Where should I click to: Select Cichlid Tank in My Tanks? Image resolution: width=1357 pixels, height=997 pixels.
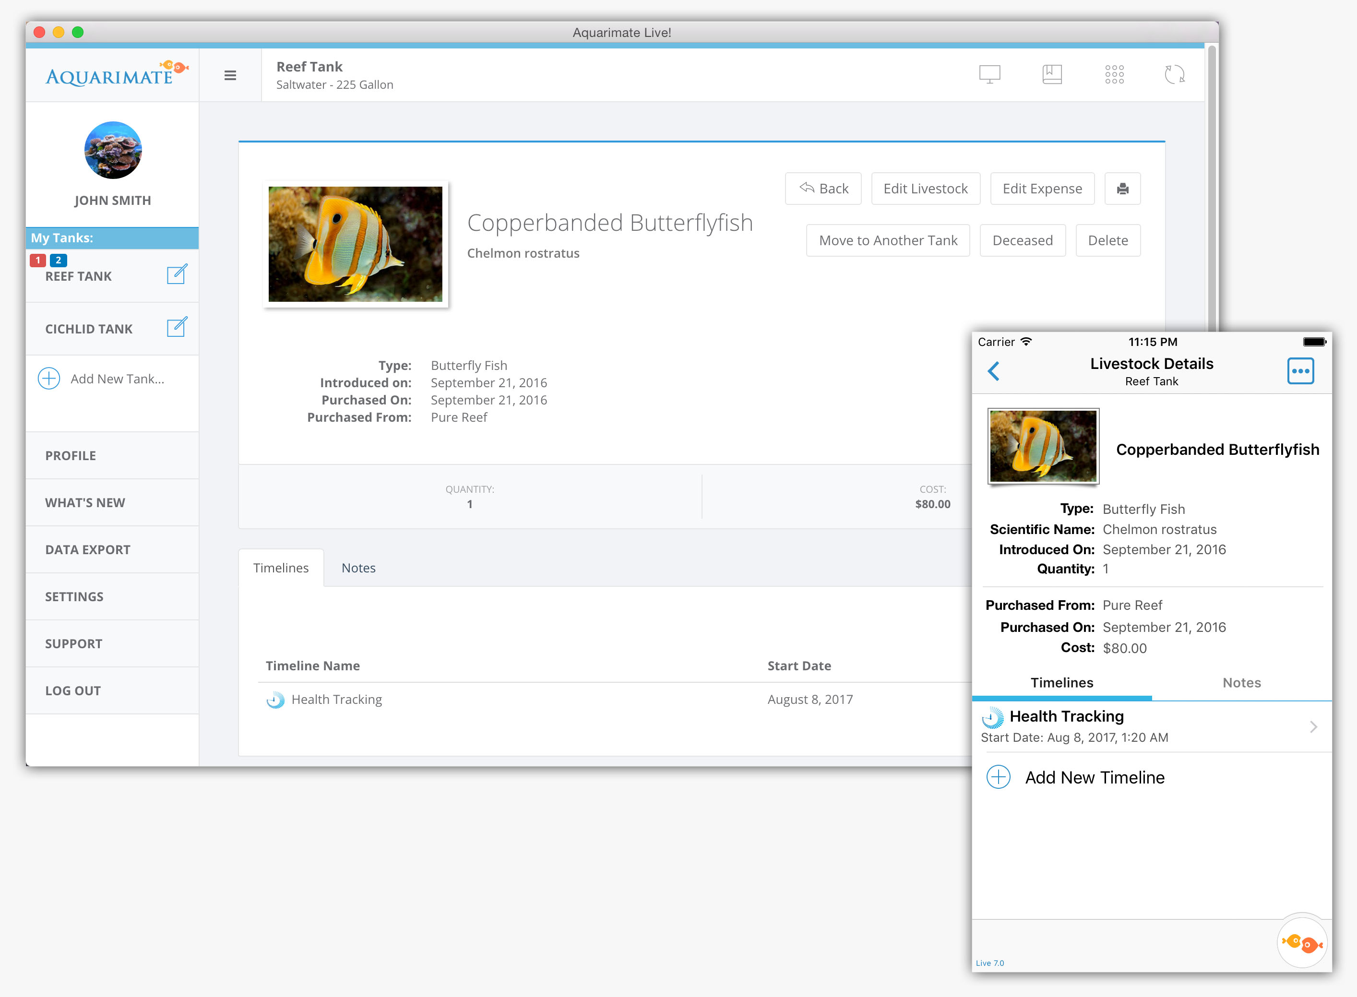pyautogui.click(x=89, y=329)
